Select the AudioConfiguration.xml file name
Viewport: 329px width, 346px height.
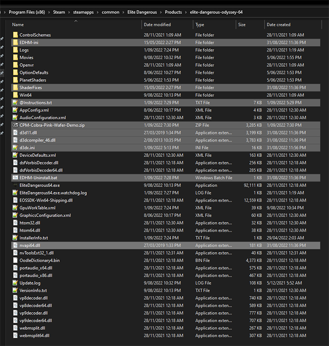43,117
